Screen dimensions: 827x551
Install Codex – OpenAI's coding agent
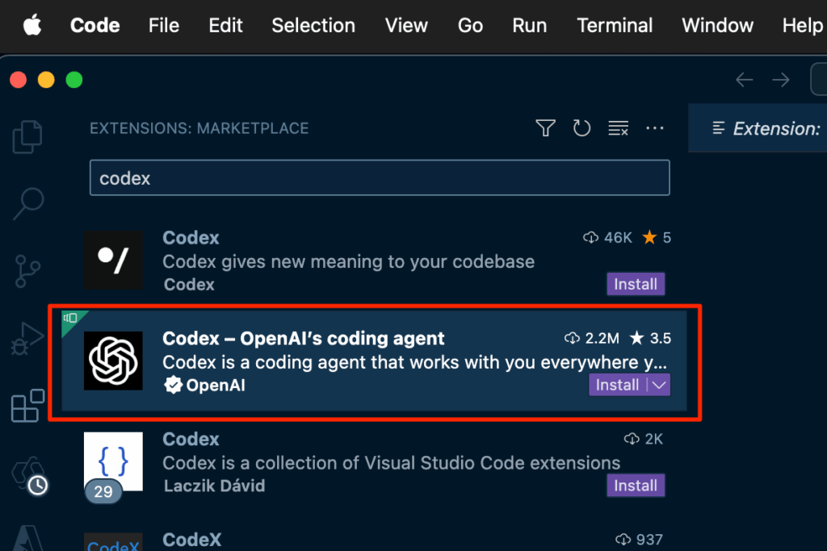click(617, 386)
